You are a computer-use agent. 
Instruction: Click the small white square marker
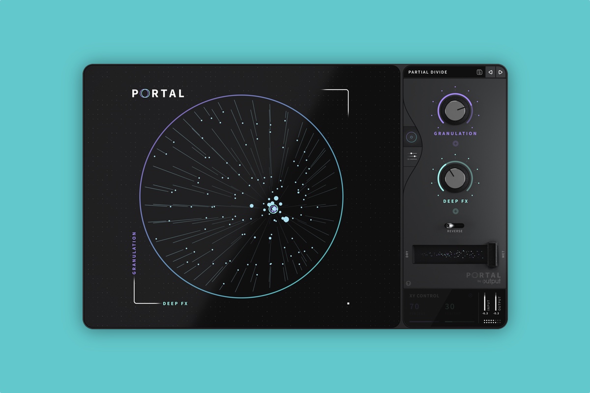(348, 304)
